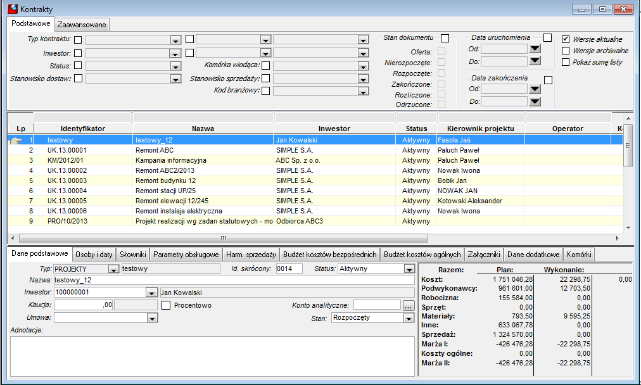Switch to the Zaawansowane tab

click(82, 25)
